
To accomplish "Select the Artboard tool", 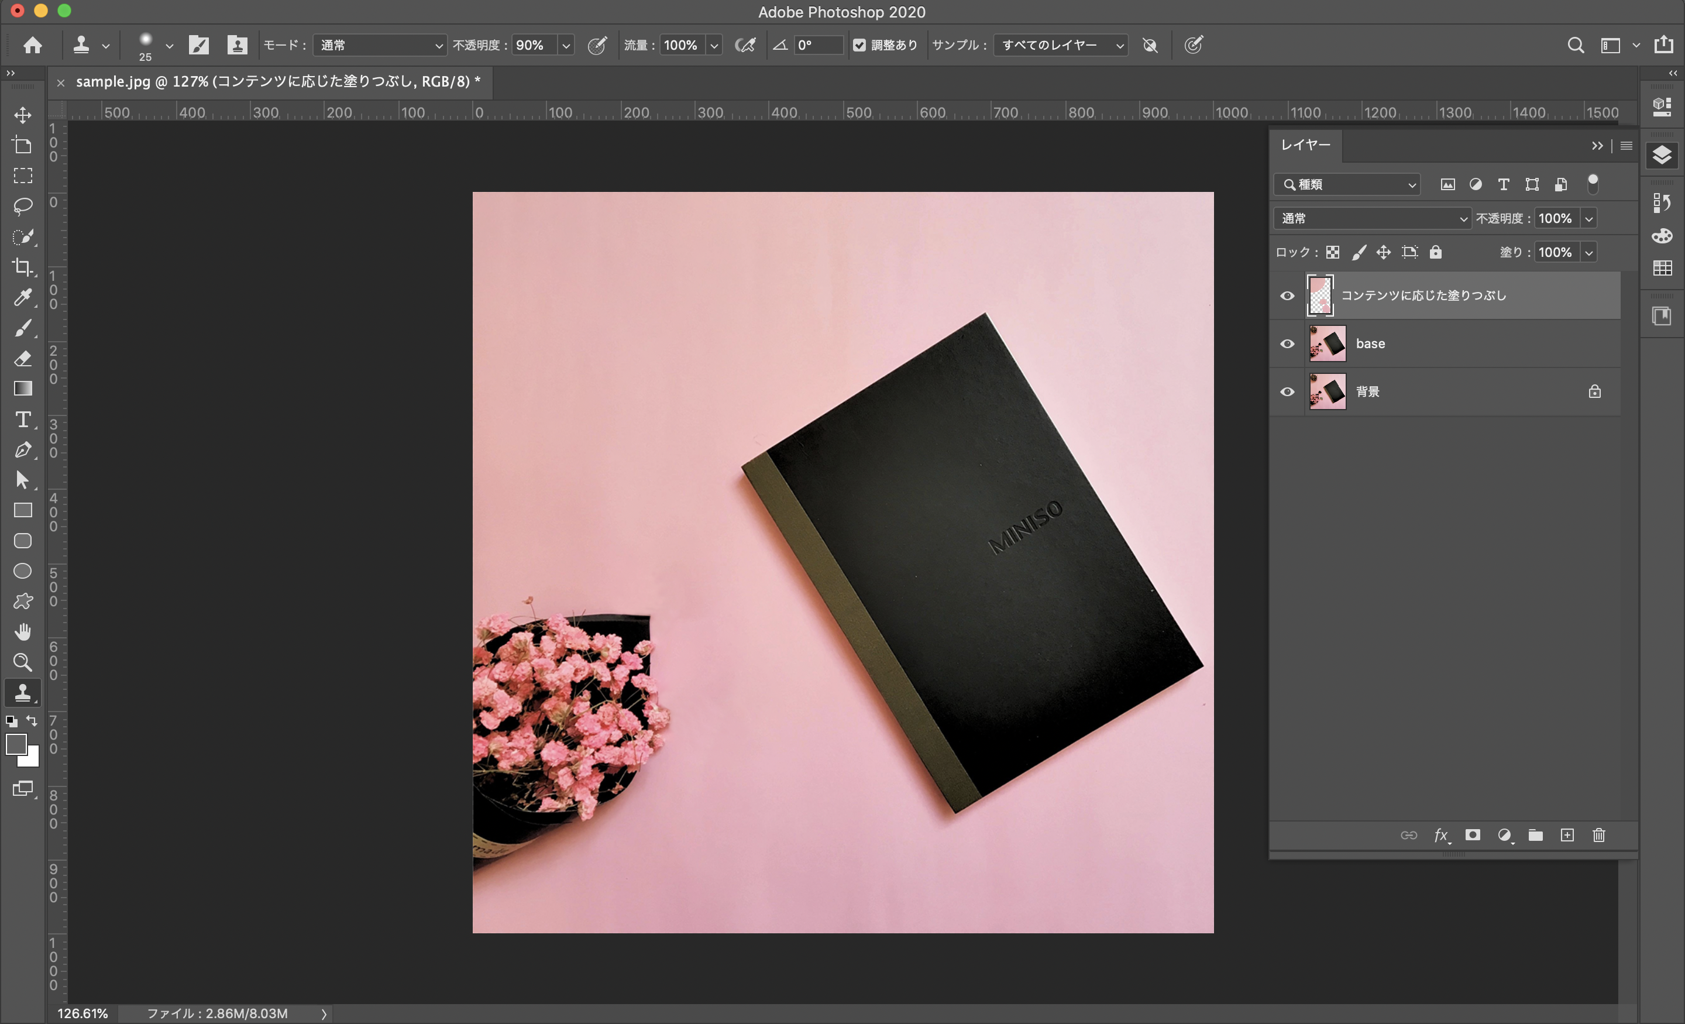I will pyautogui.click(x=23, y=145).
